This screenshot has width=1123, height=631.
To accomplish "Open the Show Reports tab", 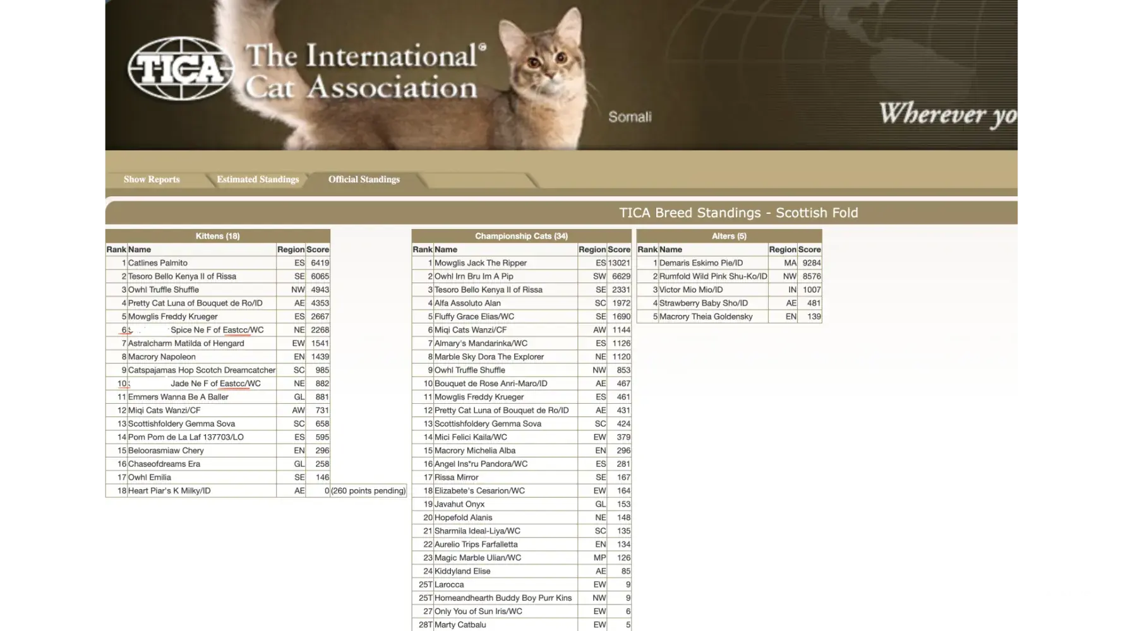I will tap(152, 179).
